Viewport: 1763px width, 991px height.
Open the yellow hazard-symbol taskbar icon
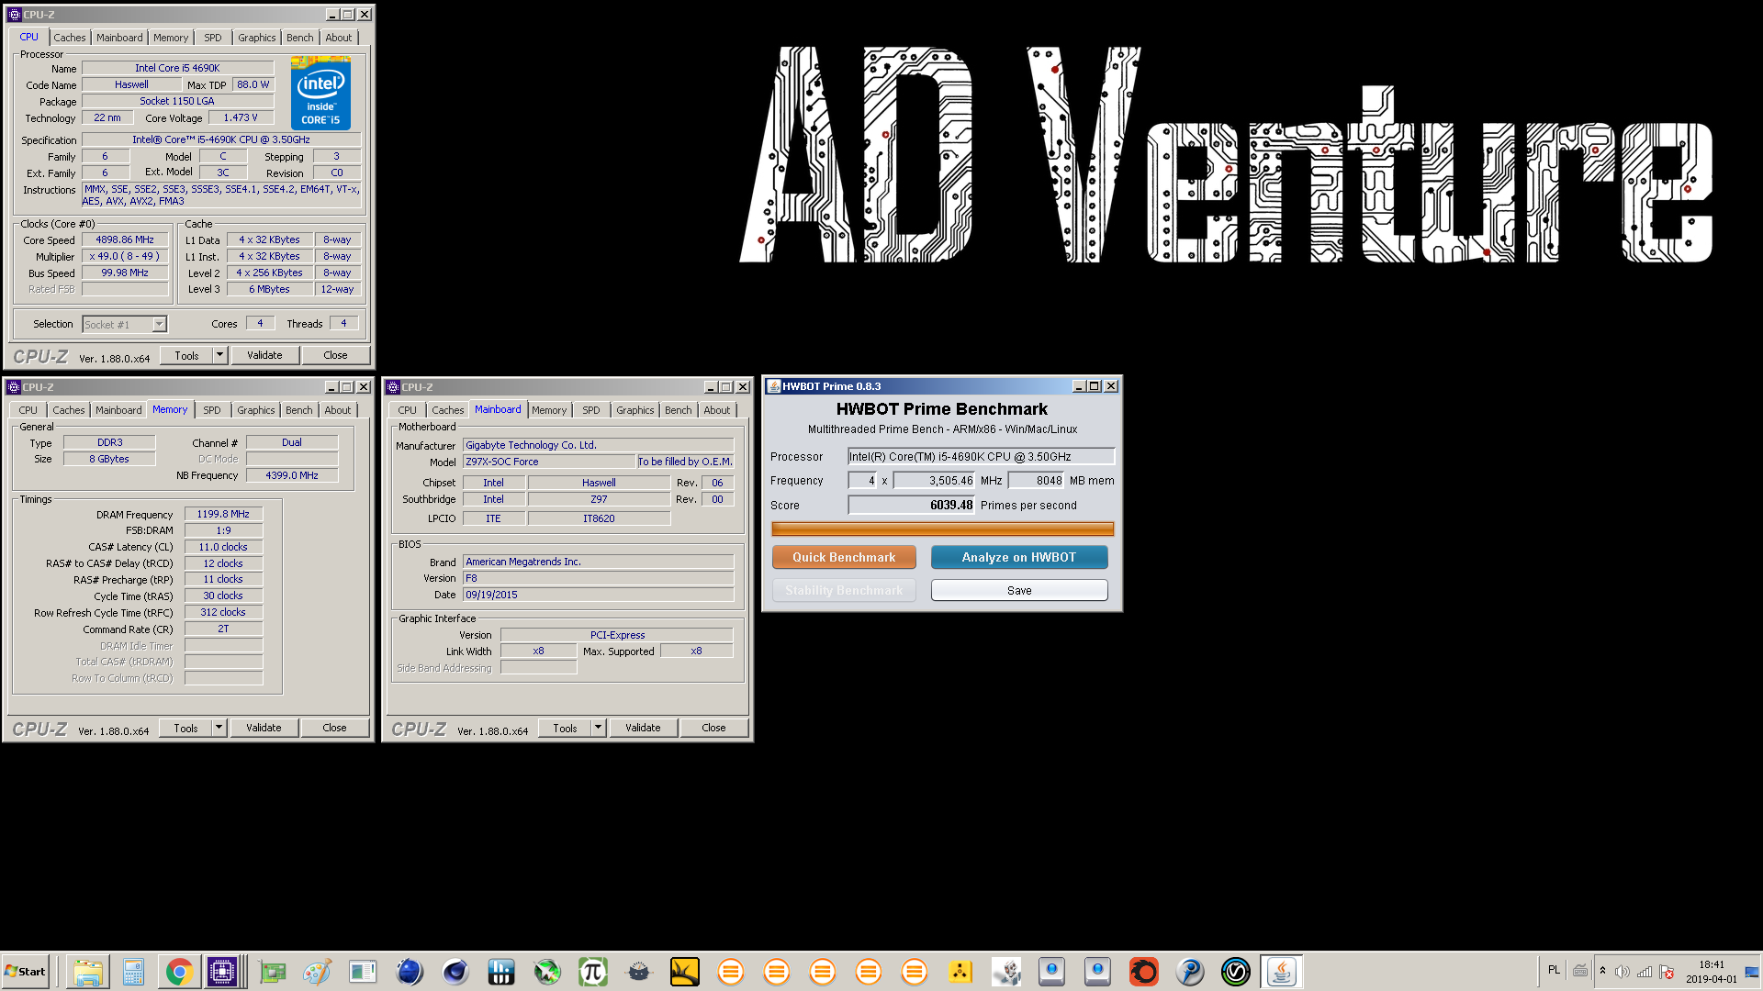click(x=960, y=972)
